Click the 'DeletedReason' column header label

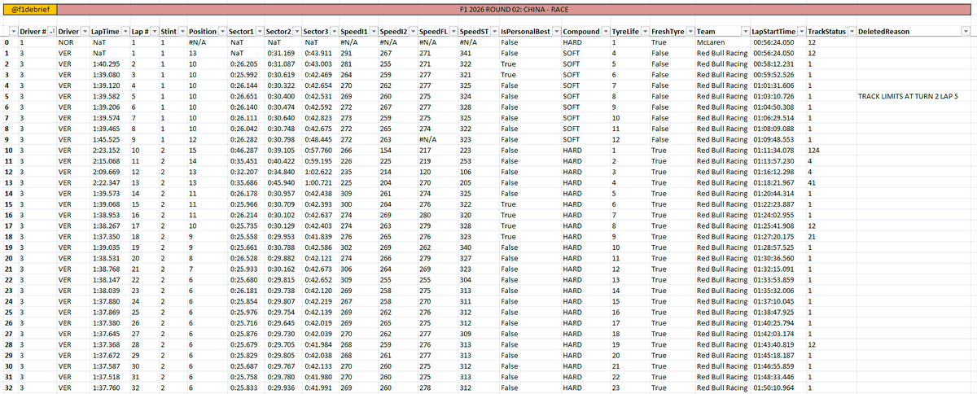point(884,31)
